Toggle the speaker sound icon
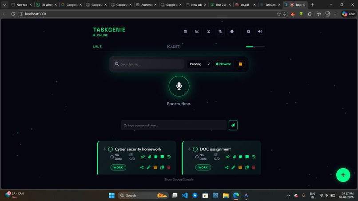Viewport: 358px width, 201px height. 260,32
